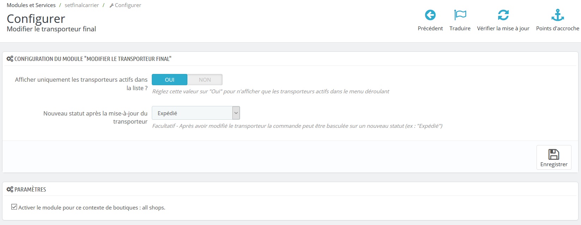Click the wrench icon next to Configurer breadcrumb

coord(112,5)
